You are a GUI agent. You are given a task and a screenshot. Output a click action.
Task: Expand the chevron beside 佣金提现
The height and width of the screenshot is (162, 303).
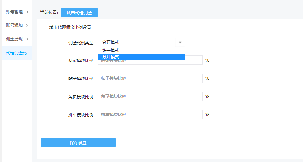click(27, 39)
